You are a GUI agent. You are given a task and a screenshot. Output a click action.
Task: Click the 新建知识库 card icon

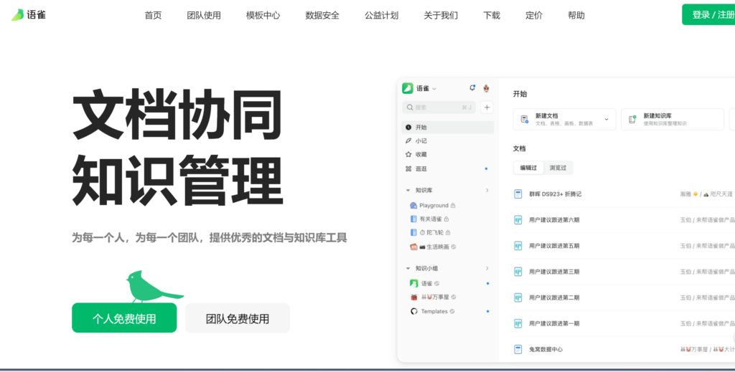632,119
